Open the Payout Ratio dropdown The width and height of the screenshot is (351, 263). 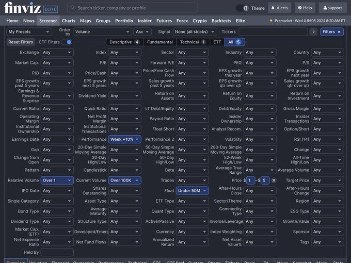[193, 119]
